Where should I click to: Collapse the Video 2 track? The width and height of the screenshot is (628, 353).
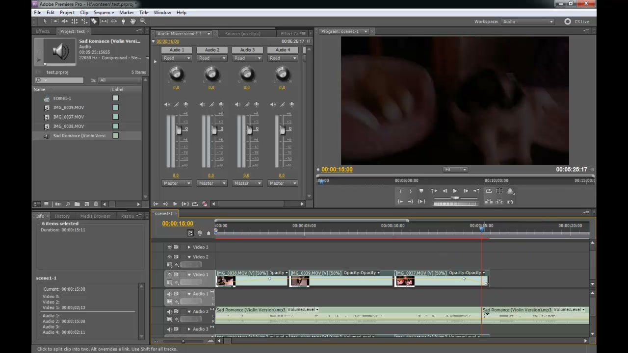[189, 257]
